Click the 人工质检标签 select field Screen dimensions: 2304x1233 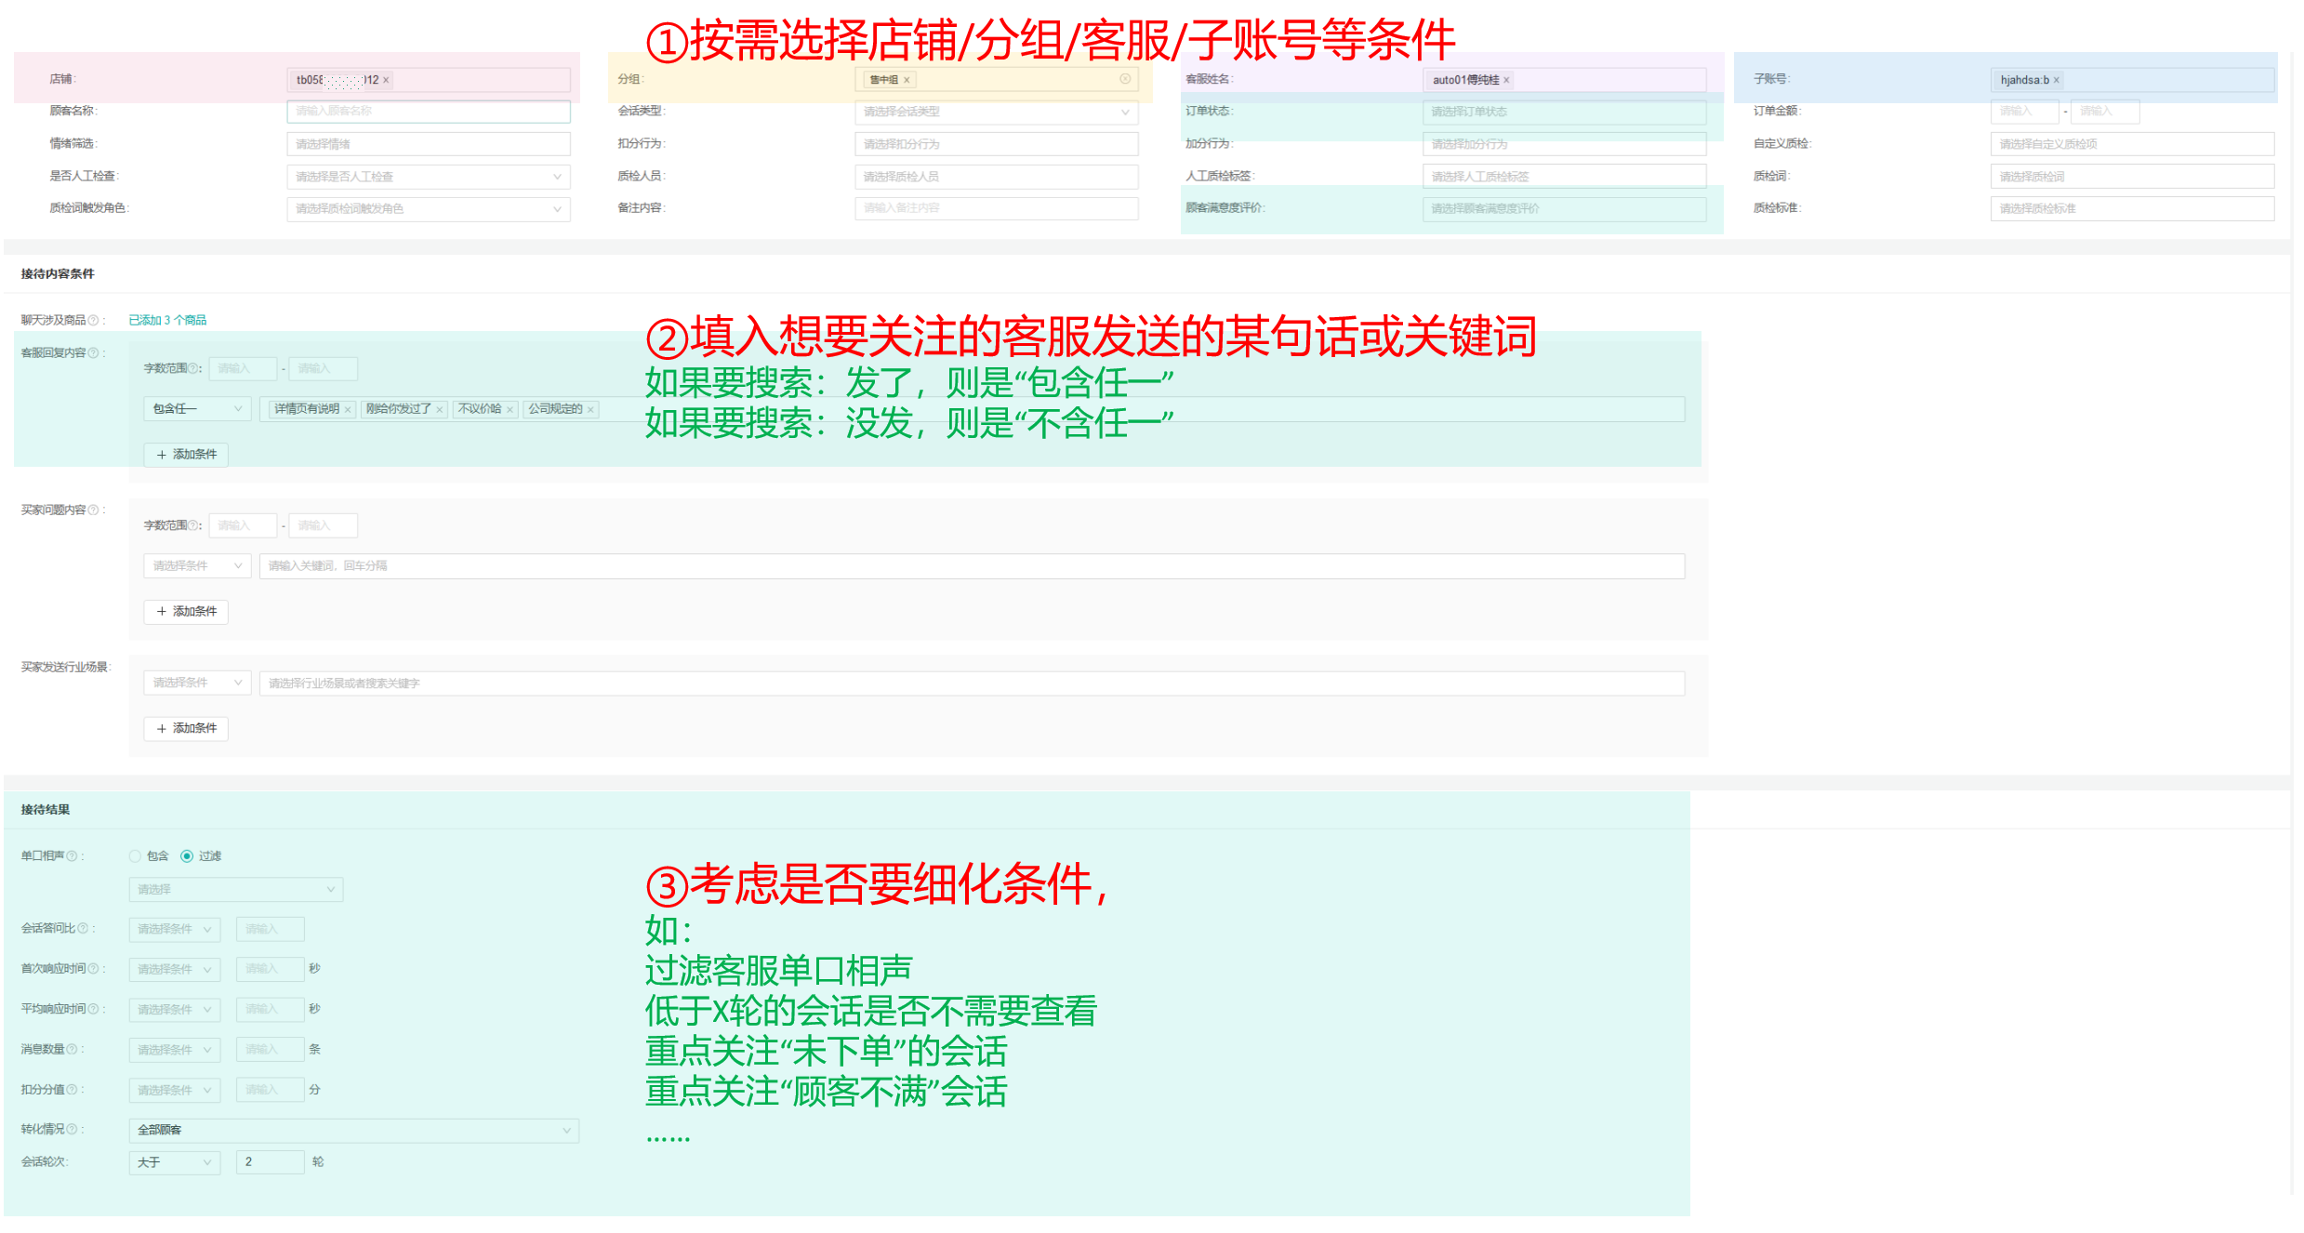pos(1564,177)
